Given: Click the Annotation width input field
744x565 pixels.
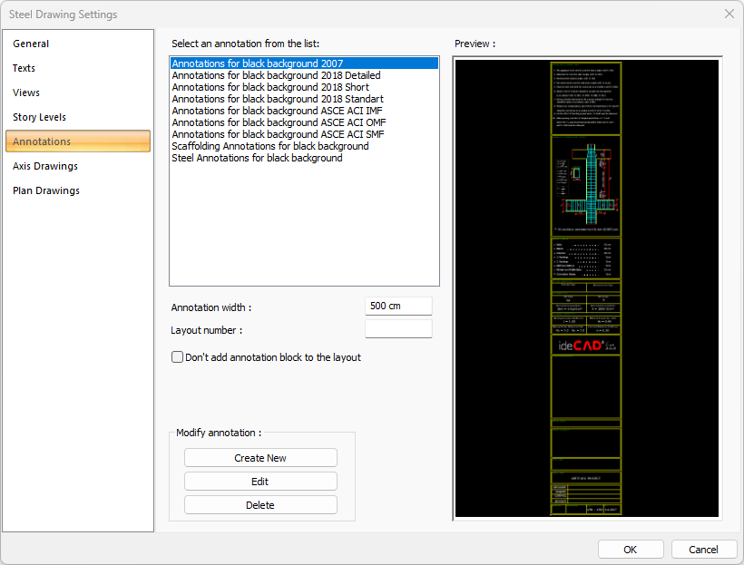Looking at the screenshot, I should pyautogui.click(x=398, y=307).
